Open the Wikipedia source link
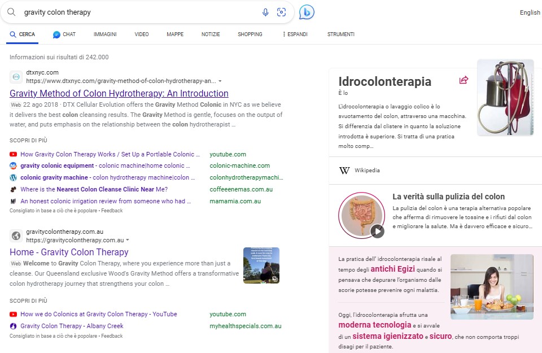The image size is (542, 353). [x=367, y=171]
